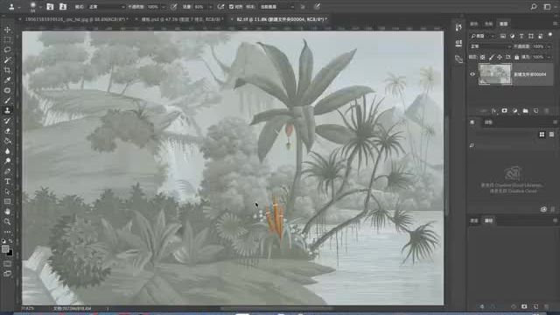This screenshot has width=560, height=315.
Task: Open the layer opacity 100% dropdown
Action: coord(541,46)
